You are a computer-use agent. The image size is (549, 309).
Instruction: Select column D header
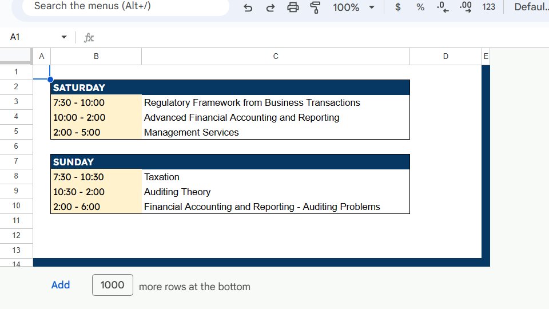click(x=445, y=57)
